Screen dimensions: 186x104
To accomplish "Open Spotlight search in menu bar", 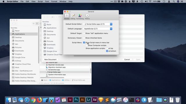I will 174,1.
